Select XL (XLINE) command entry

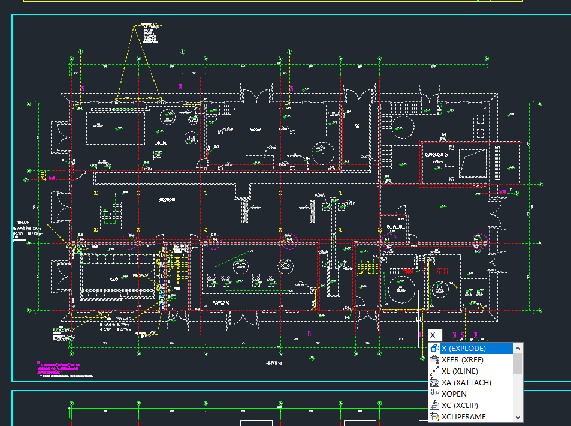[x=471, y=371]
